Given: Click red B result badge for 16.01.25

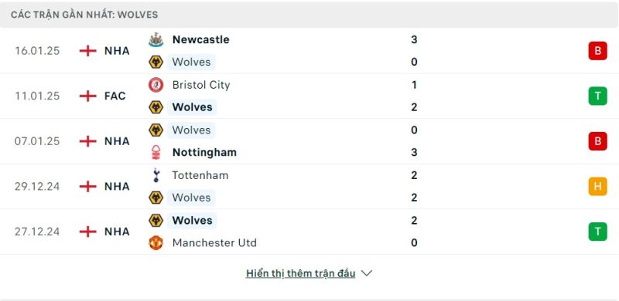Looking at the screenshot, I should coord(597,51).
